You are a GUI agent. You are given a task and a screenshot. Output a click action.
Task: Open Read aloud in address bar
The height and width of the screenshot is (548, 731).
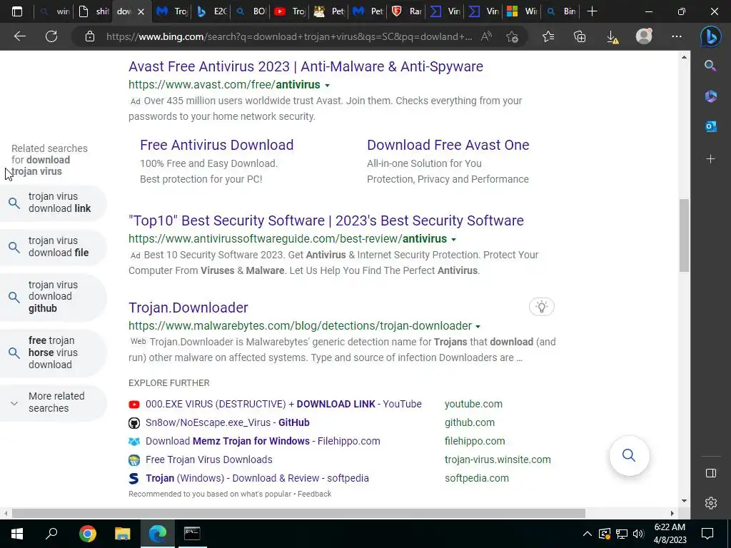coord(486,36)
